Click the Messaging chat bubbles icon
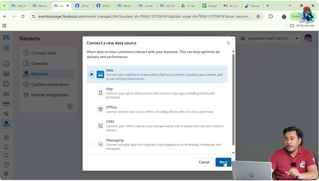 [x=100, y=144]
